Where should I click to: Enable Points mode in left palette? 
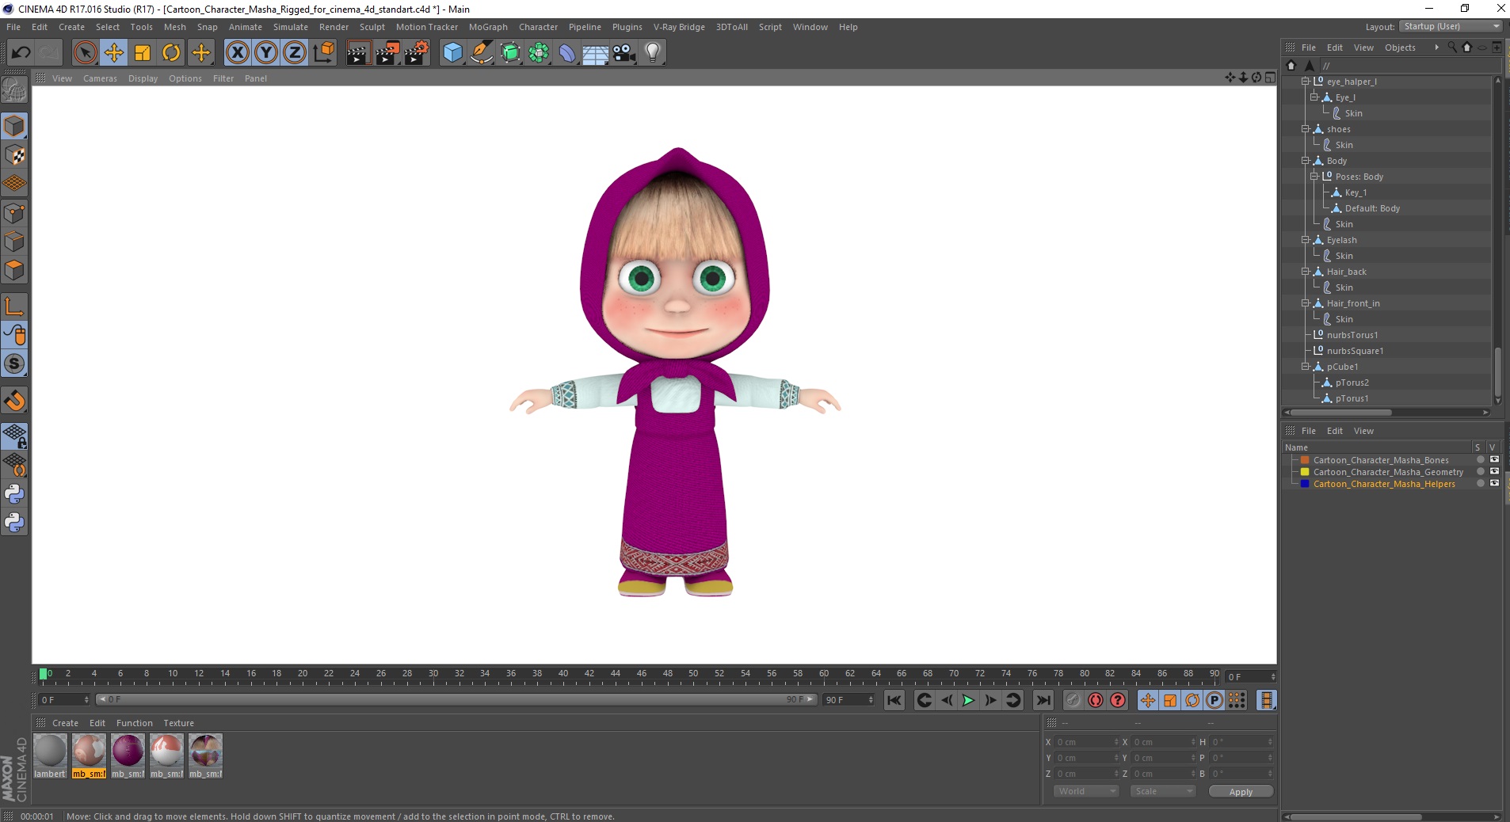coord(14,213)
